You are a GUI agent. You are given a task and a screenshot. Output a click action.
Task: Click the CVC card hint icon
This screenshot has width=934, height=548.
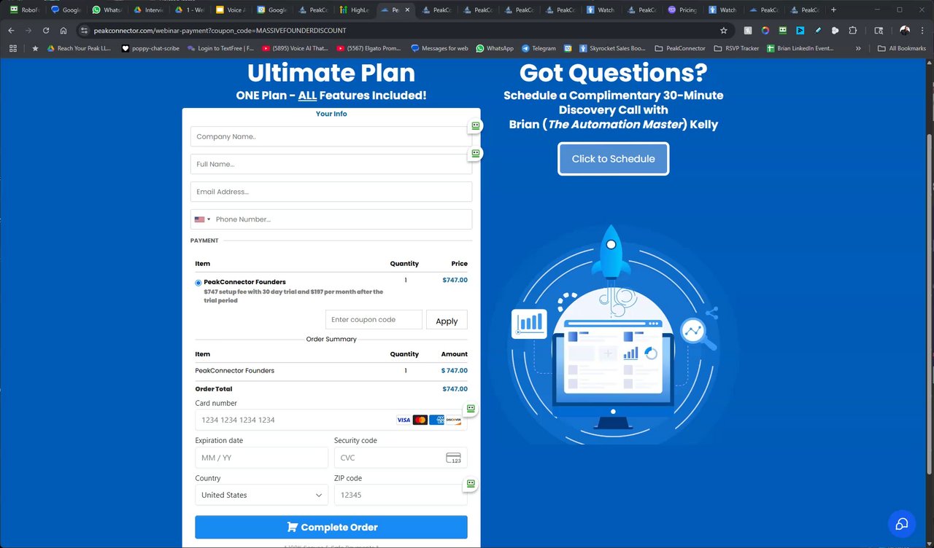pyautogui.click(x=454, y=458)
